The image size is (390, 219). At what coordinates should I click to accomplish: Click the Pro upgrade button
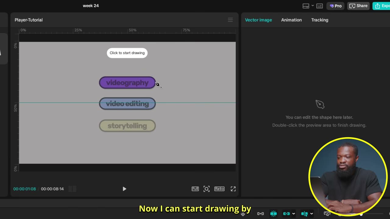(x=335, y=6)
